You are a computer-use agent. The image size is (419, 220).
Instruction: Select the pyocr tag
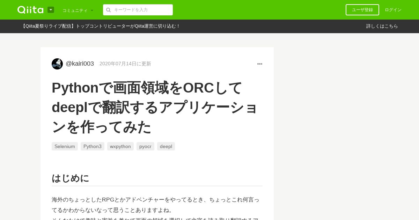tap(145, 146)
